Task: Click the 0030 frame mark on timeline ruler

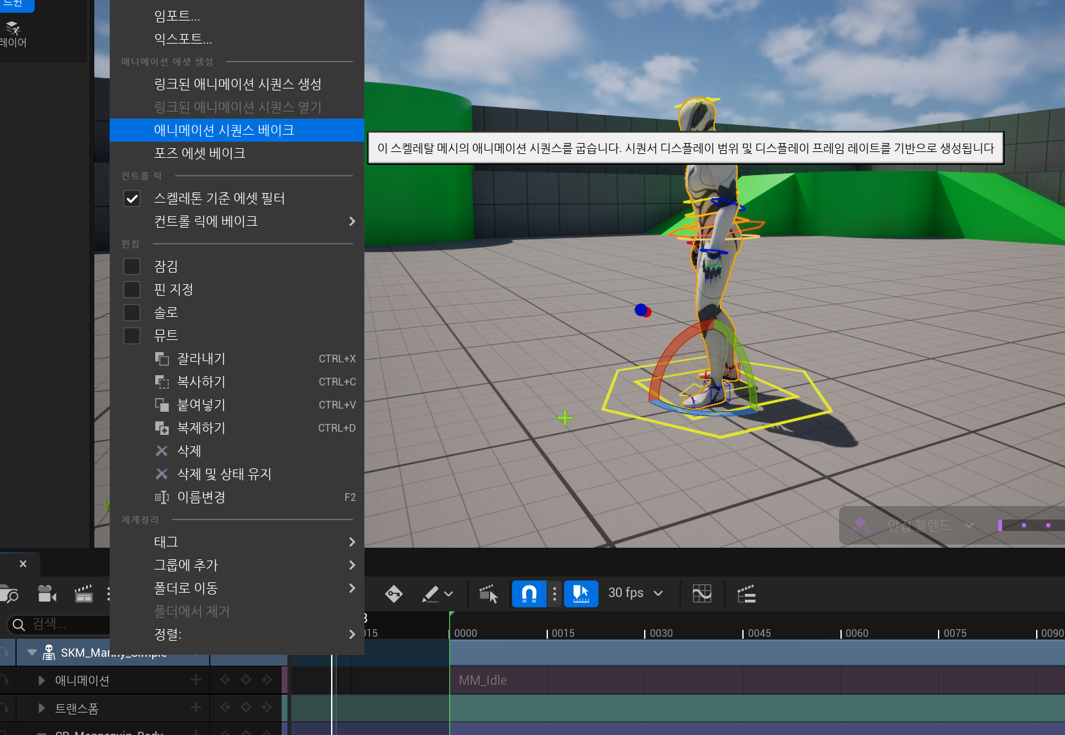Action: 660,633
